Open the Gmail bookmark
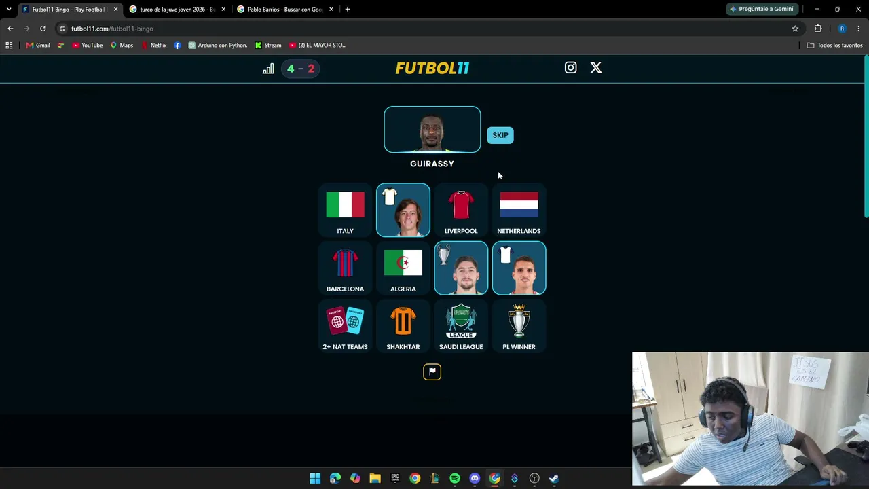Screen dimensions: 869x489 pyautogui.click(x=38, y=46)
